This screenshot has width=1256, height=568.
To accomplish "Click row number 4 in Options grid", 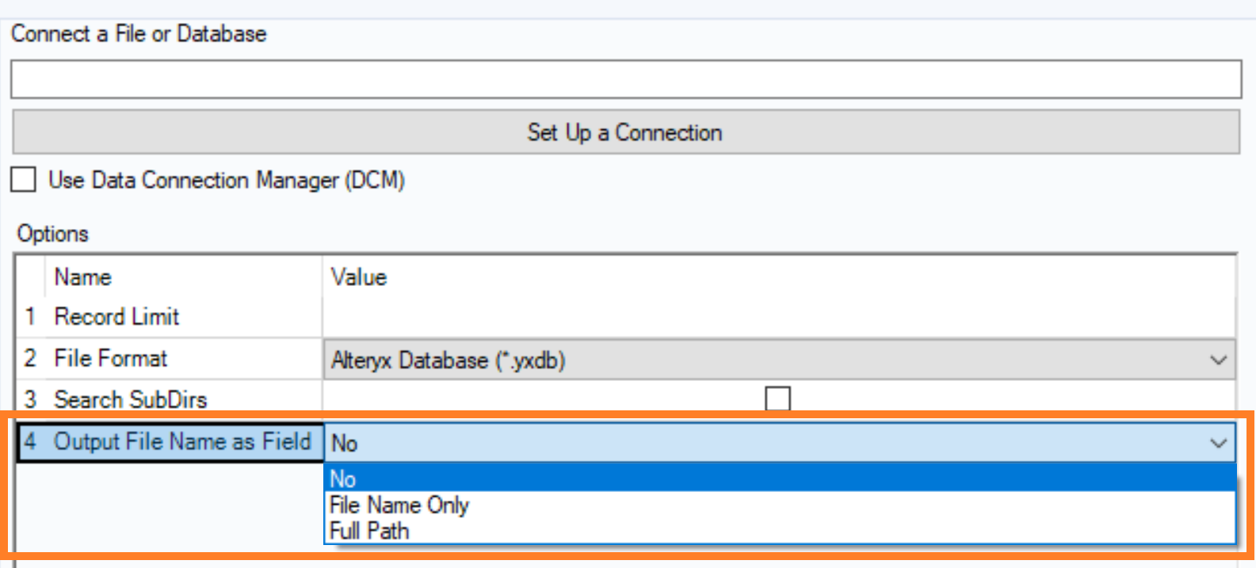I will coord(30,441).
